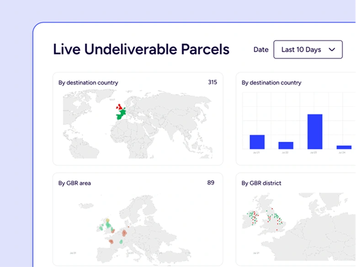Click the Date label beside the dropdown

tap(260, 49)
